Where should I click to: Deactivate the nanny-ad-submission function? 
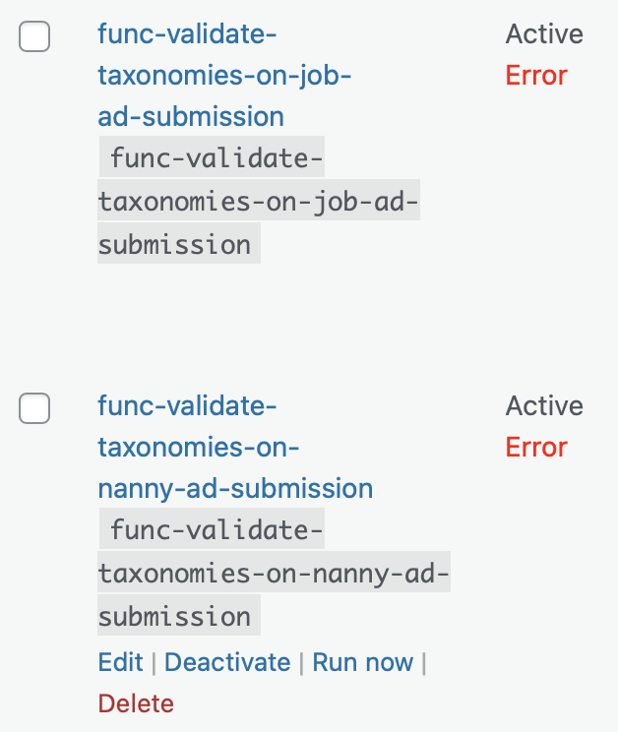[x=227, y=662]
